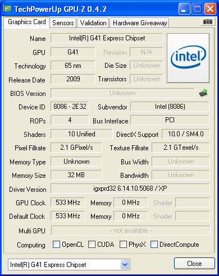Select the Graphics Card tab
Viewport: 219px width, 276px height.
pos(26,22)
